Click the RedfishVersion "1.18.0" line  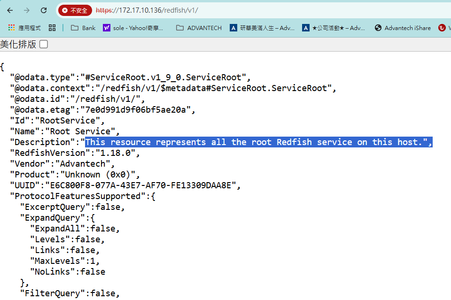[x=75, y=153]
